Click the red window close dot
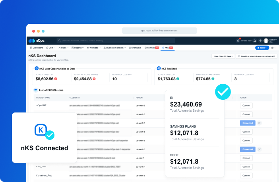 33,31
